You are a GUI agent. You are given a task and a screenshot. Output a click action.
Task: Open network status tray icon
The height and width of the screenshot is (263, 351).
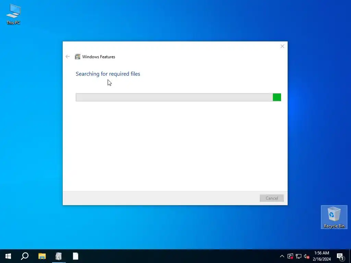click(x=299, y=256)
